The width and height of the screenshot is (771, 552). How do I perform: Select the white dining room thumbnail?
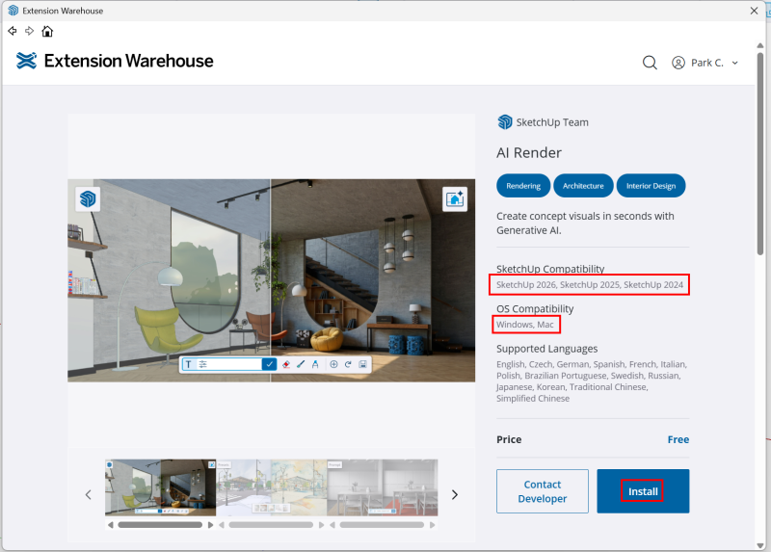tap(383, 487)
